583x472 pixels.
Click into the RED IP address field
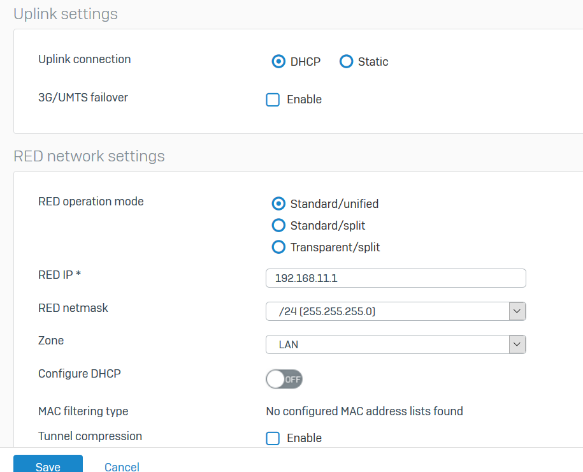395,279
